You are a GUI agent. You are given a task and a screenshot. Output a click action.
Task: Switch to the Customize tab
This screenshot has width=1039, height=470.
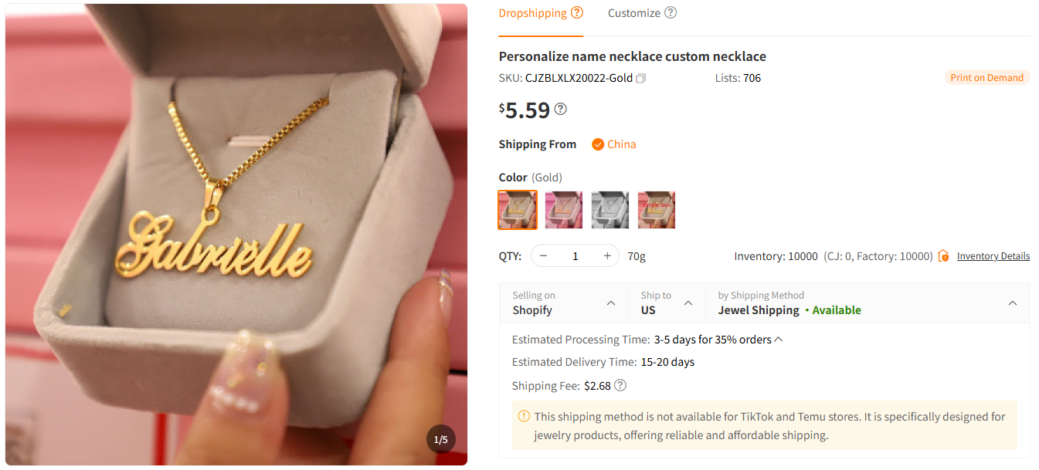click(x=635, y=12)
